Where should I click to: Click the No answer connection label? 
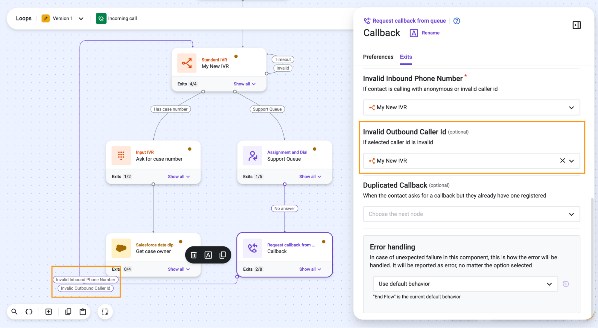284,209
